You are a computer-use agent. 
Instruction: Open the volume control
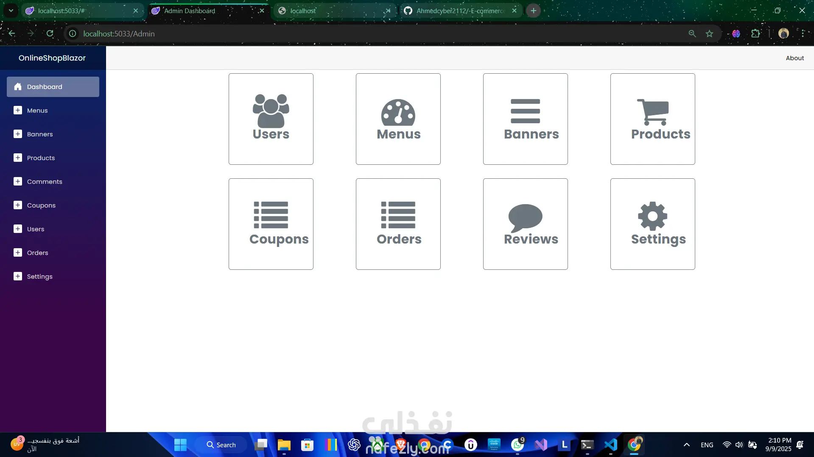(x=739, y=445)
